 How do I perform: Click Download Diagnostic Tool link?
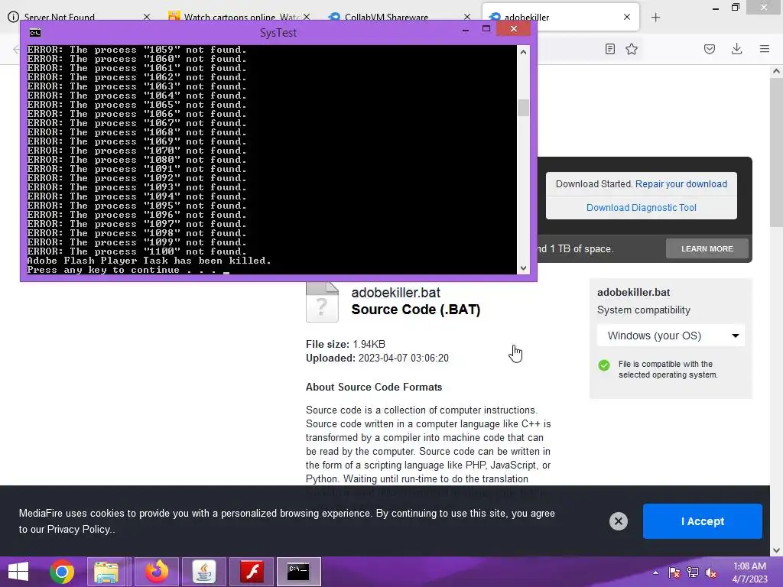(x=642, y=208)
